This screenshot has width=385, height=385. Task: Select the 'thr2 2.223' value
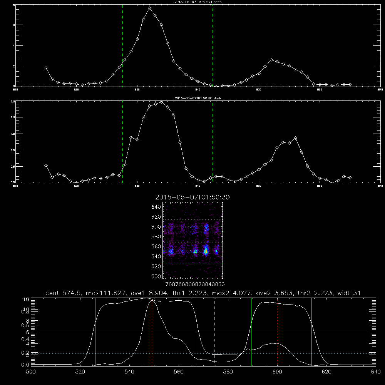point(315,293)
